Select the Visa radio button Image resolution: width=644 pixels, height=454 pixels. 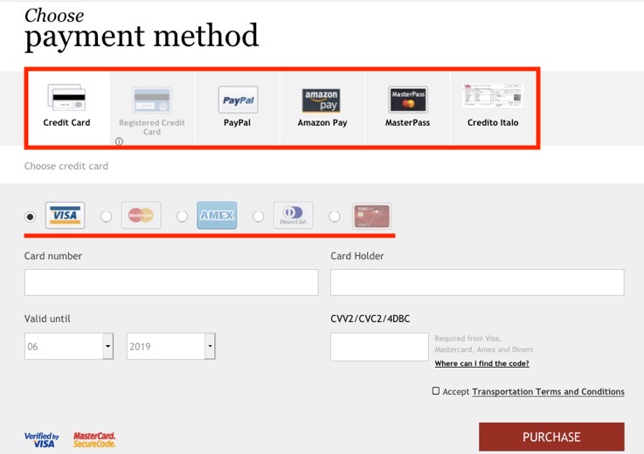[30, 217]
